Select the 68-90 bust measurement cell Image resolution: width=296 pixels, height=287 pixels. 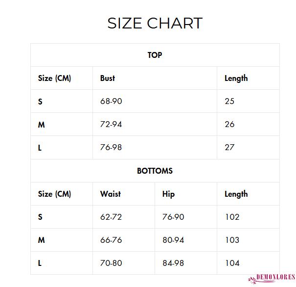point(111,101)
